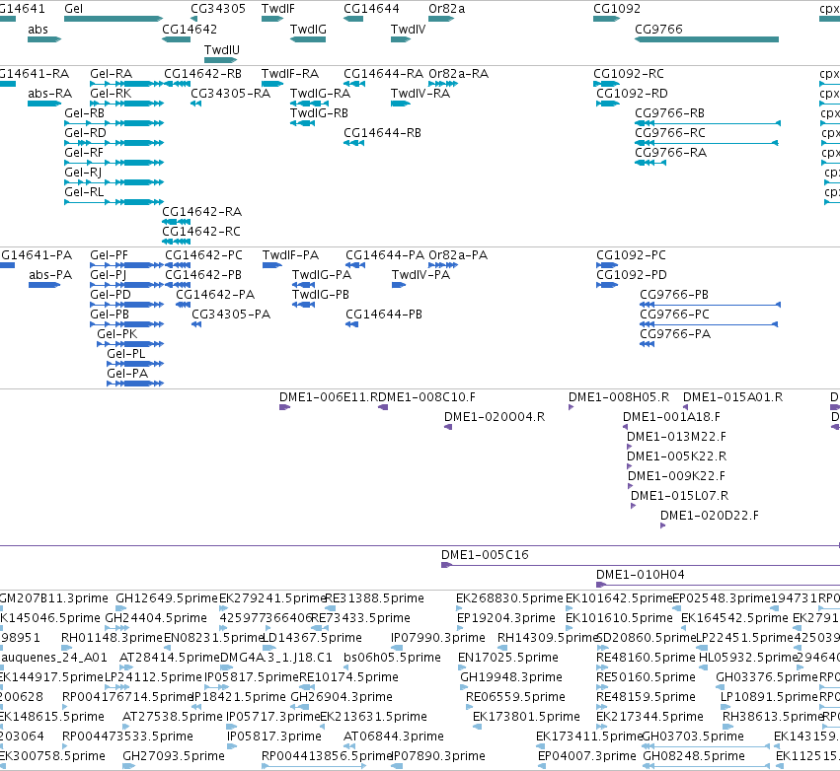Select the TwdlF gene feature
This screenshot has width=840, height=771.
point(272,19)
